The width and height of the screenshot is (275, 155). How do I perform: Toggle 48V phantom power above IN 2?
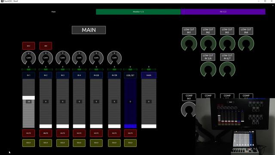coord(46,46)
